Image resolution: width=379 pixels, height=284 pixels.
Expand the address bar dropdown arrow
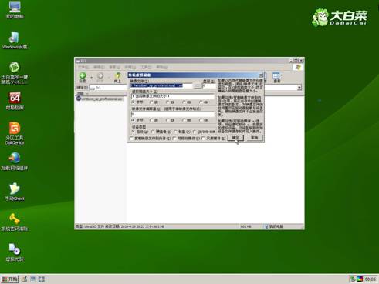click(x=299, y=88)
